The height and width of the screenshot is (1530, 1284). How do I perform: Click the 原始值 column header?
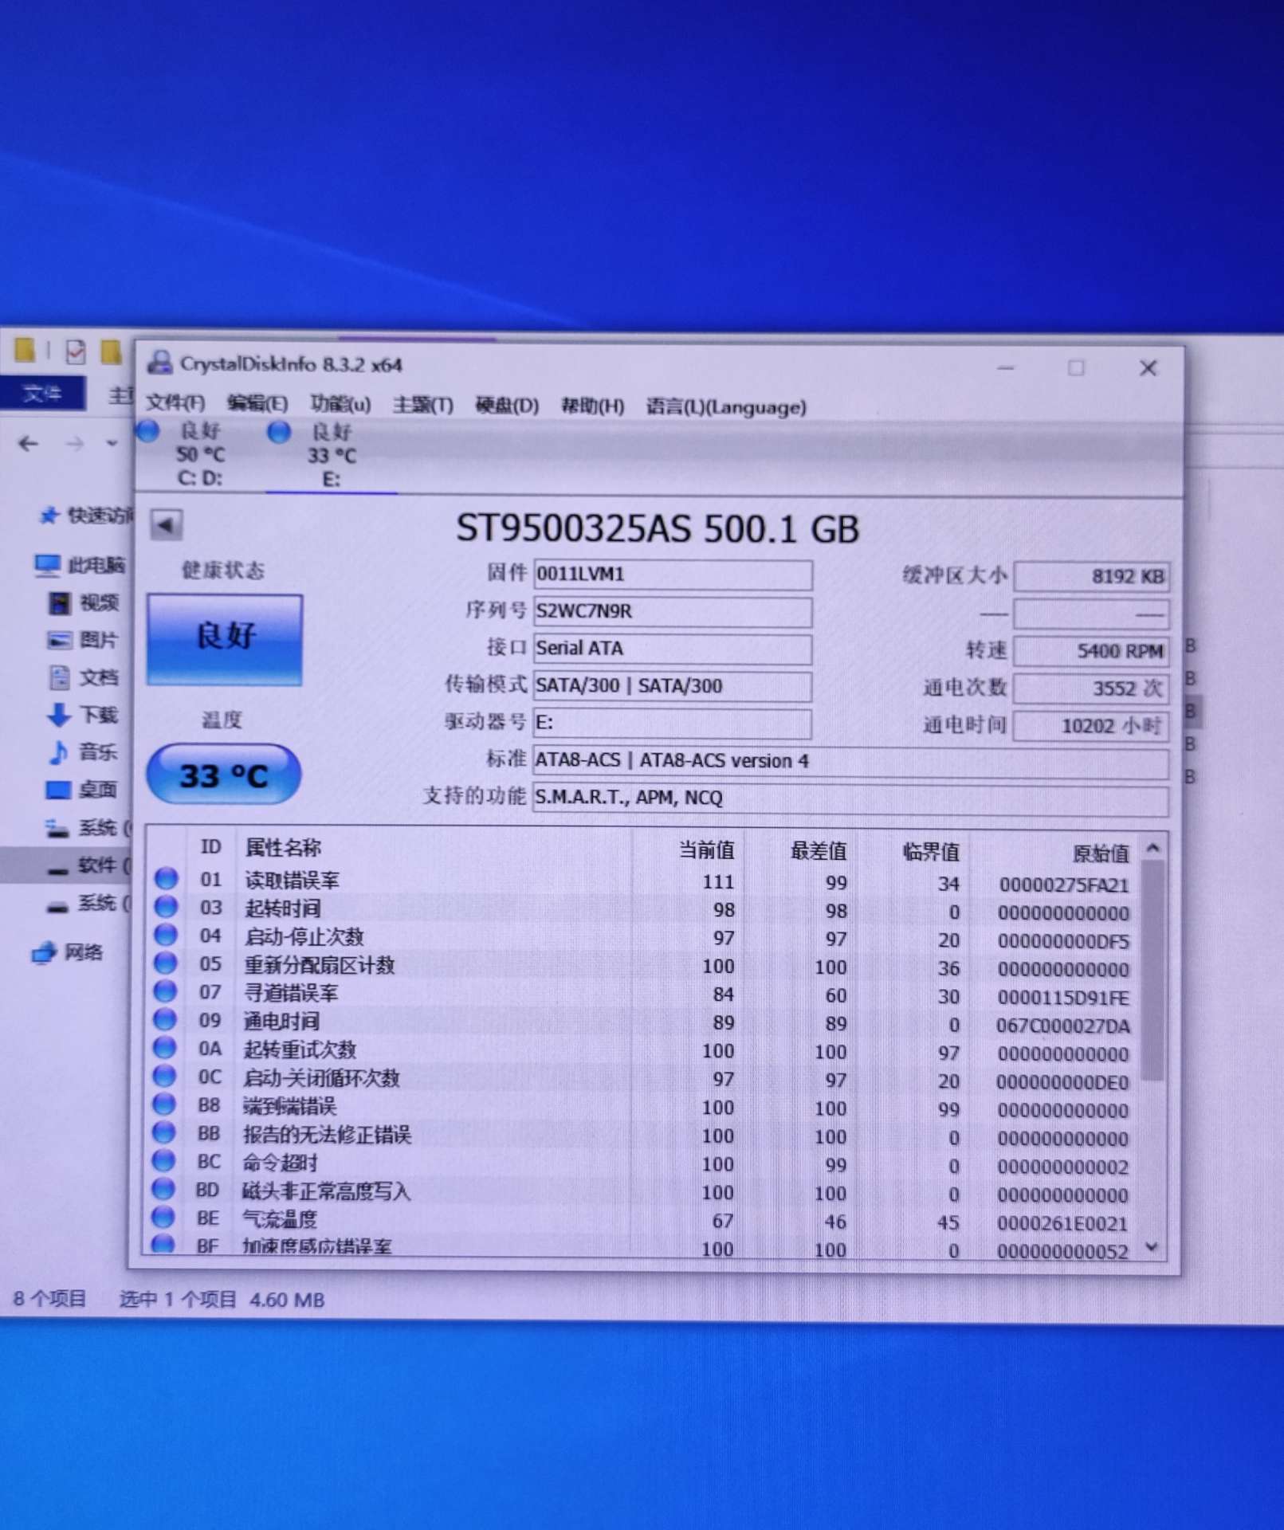click(x=1101, y=853)
